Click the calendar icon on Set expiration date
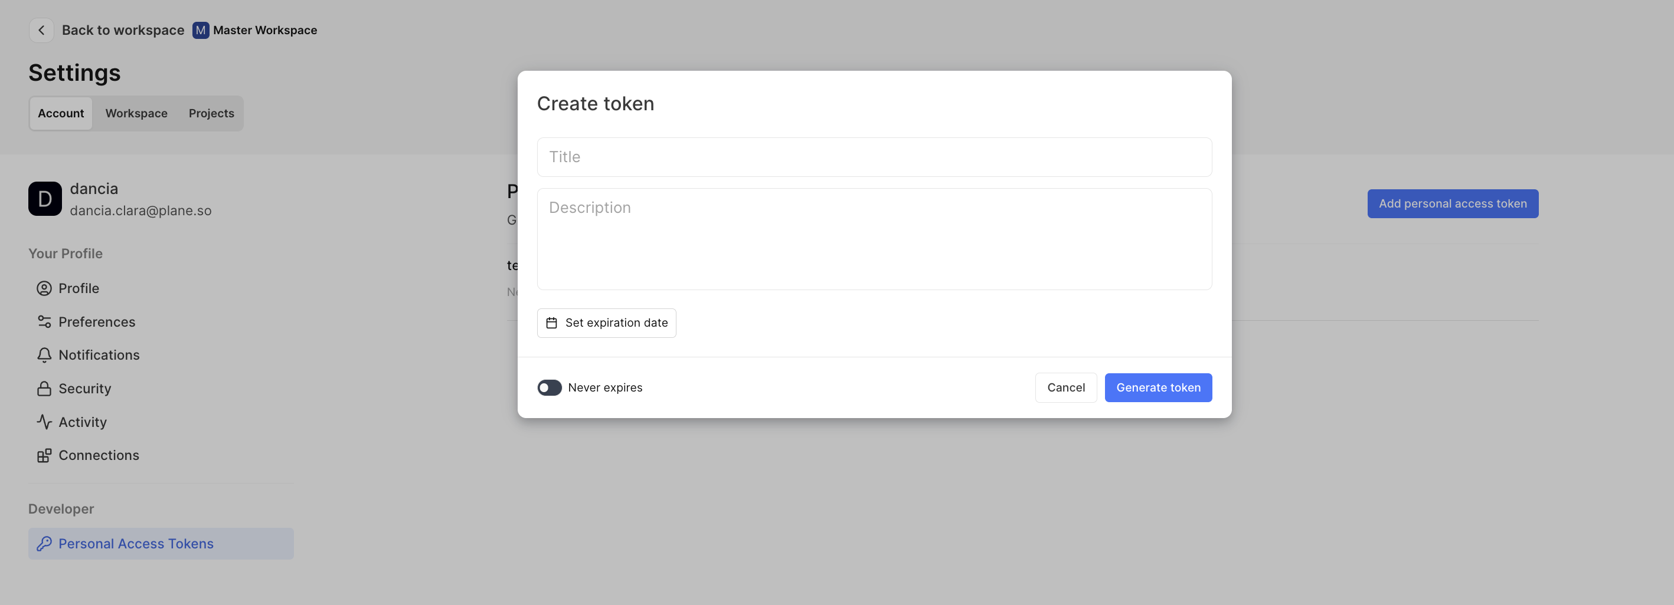 click(552, 323)
